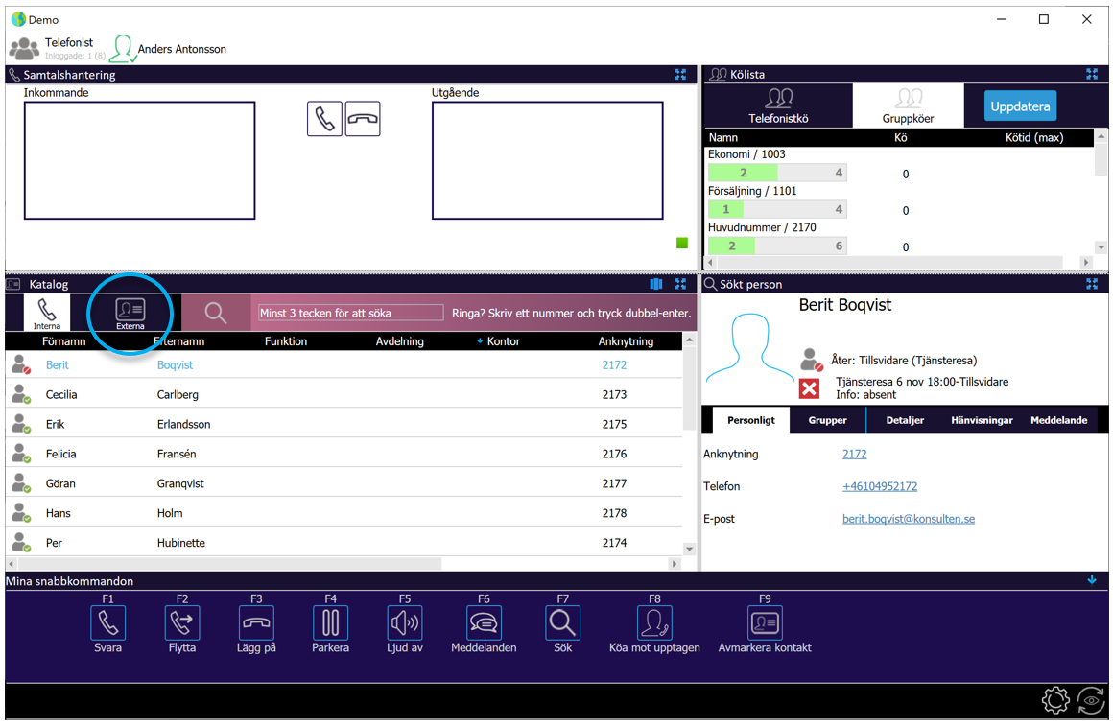
Task: Click the F8 Köa mot upptagen icon
Action: [x=654, y=622]
